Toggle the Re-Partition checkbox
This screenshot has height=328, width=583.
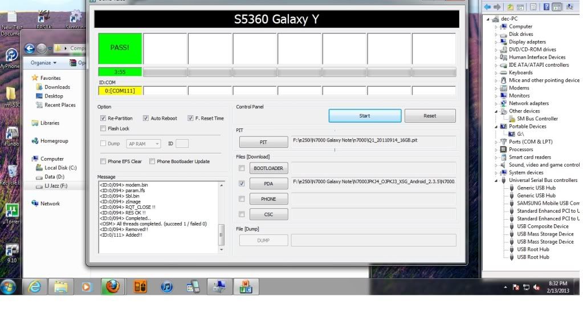point(103,118)
